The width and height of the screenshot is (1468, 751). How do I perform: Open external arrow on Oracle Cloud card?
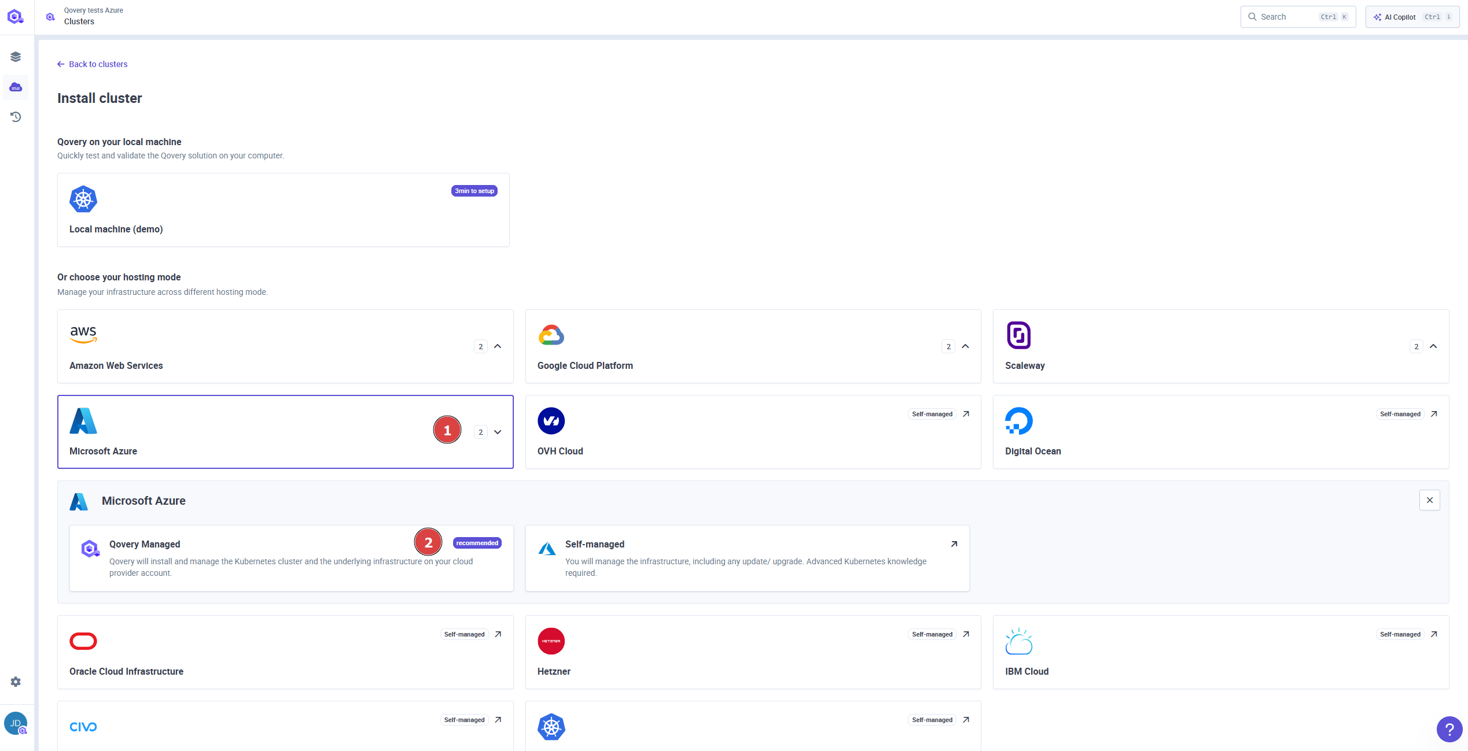point(498,634)
